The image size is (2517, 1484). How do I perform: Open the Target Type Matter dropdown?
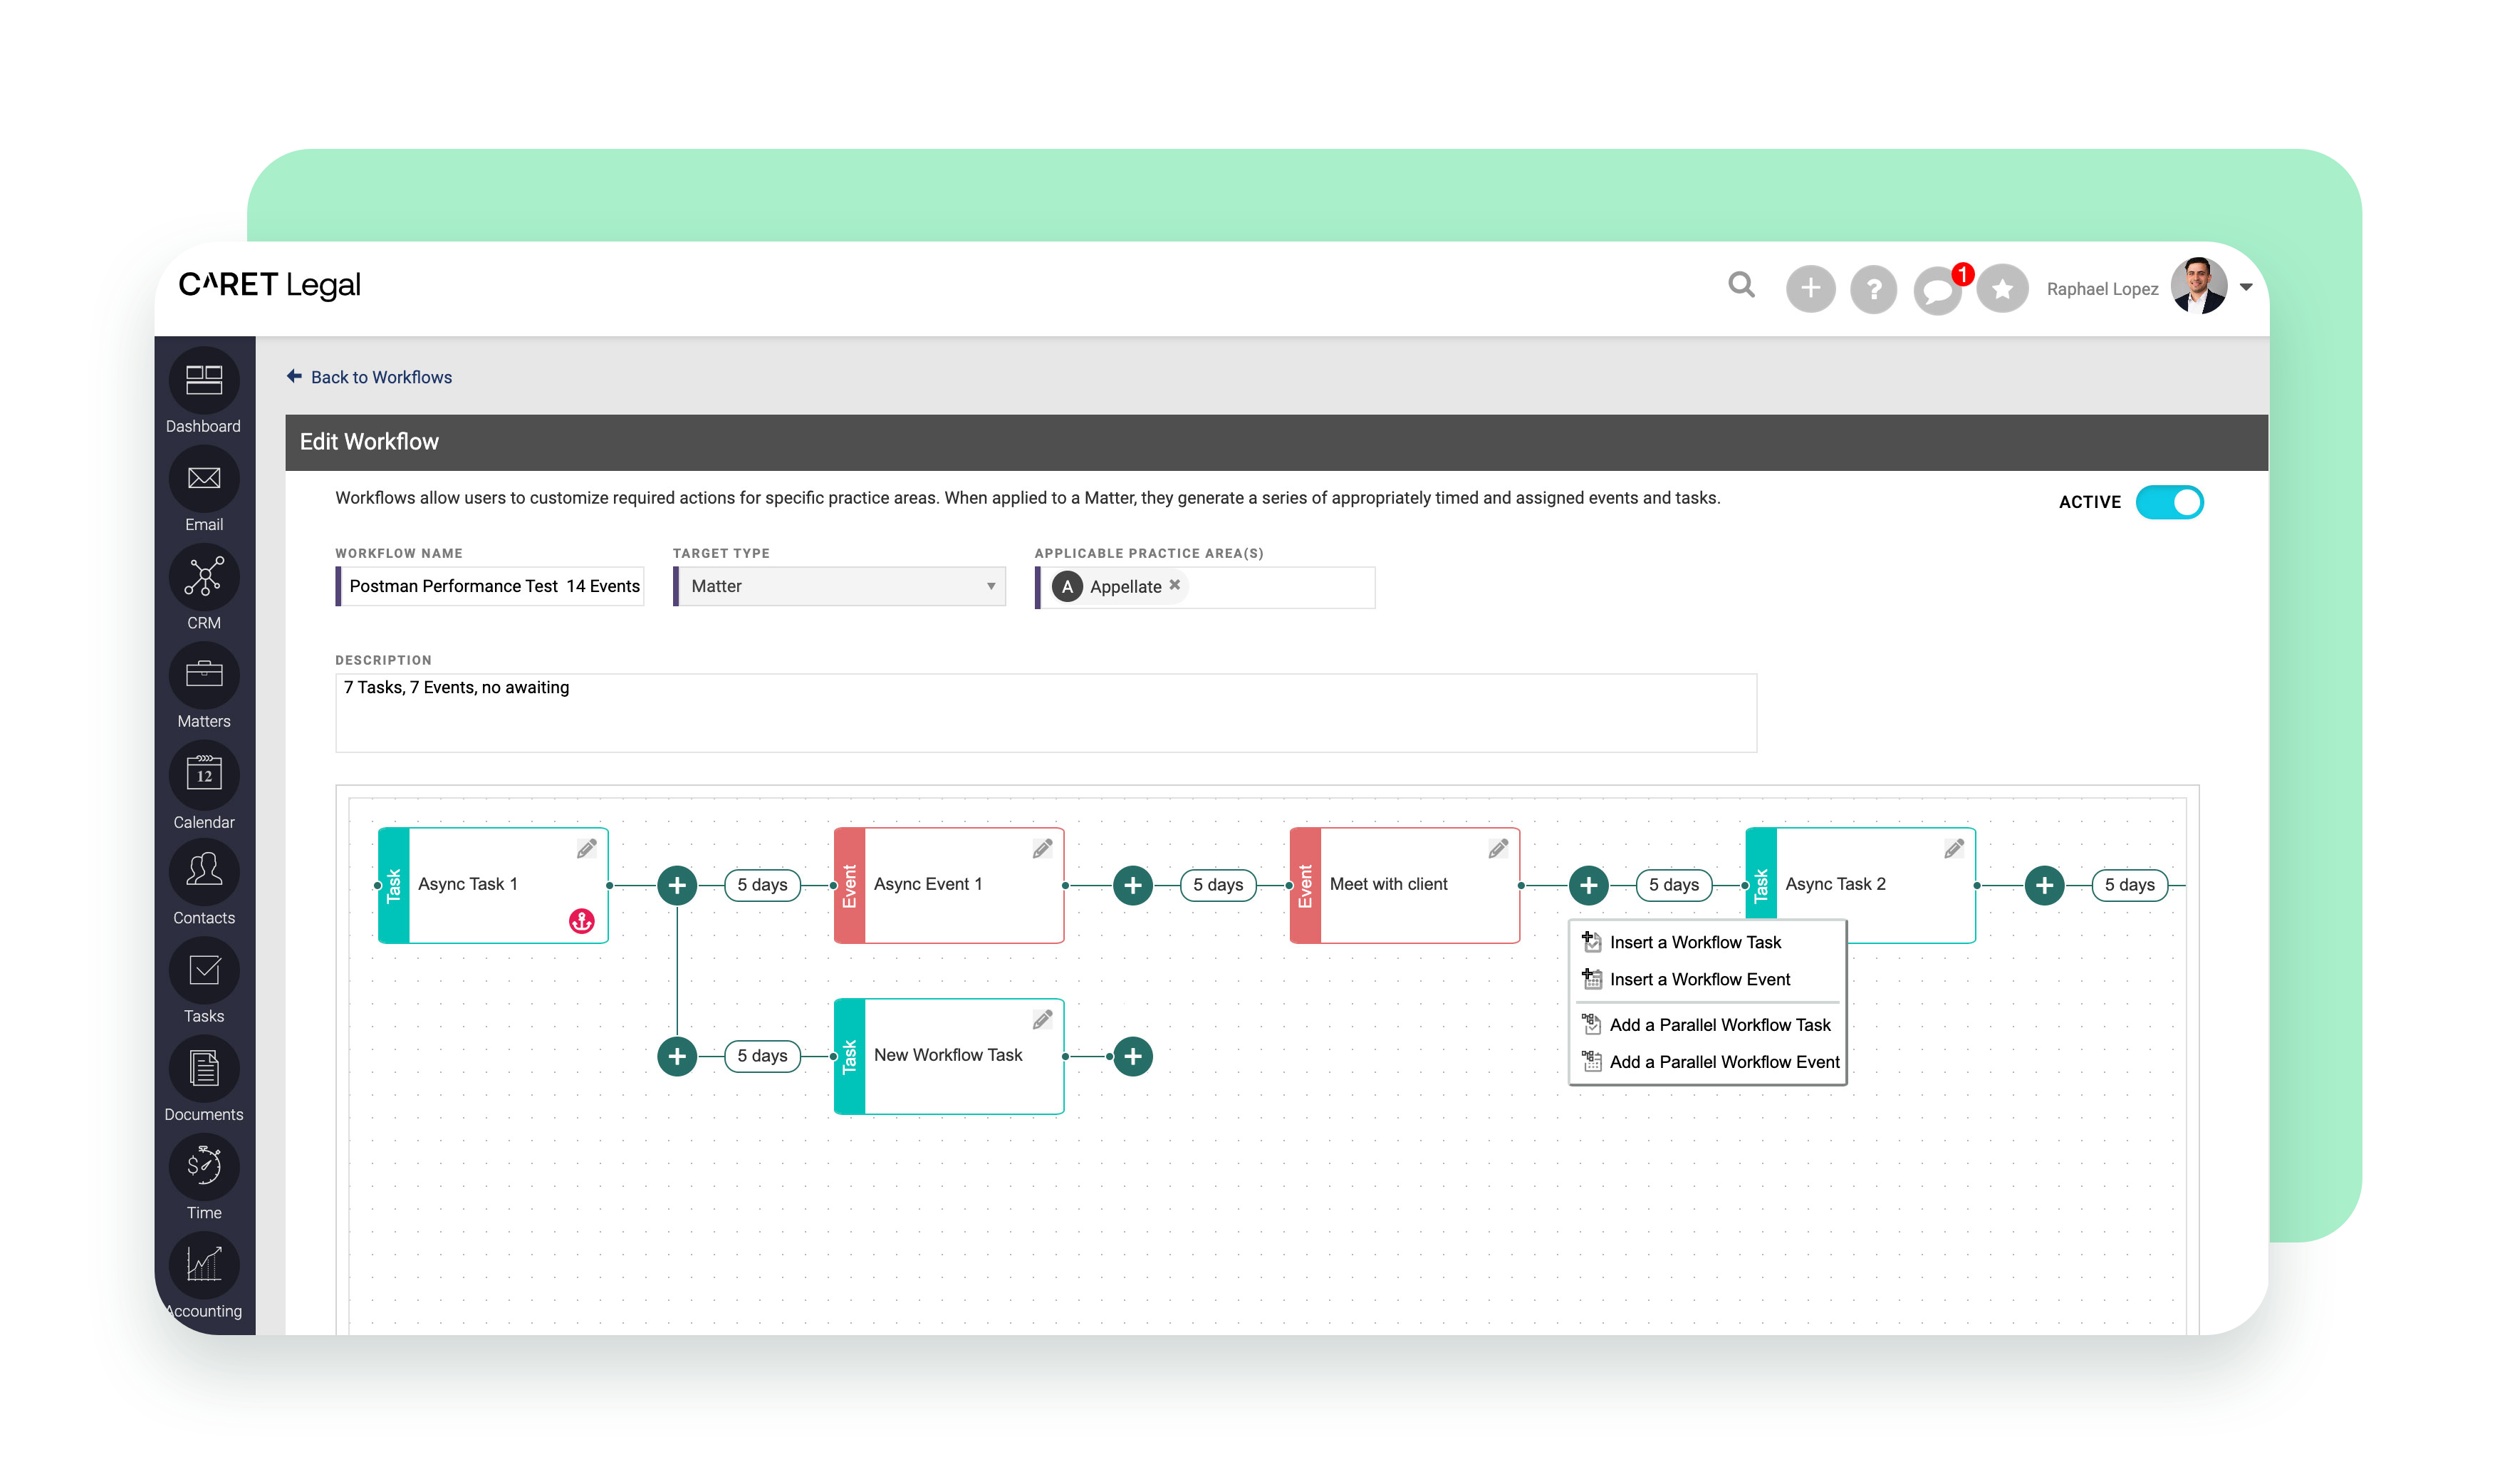tap(840, 586)
